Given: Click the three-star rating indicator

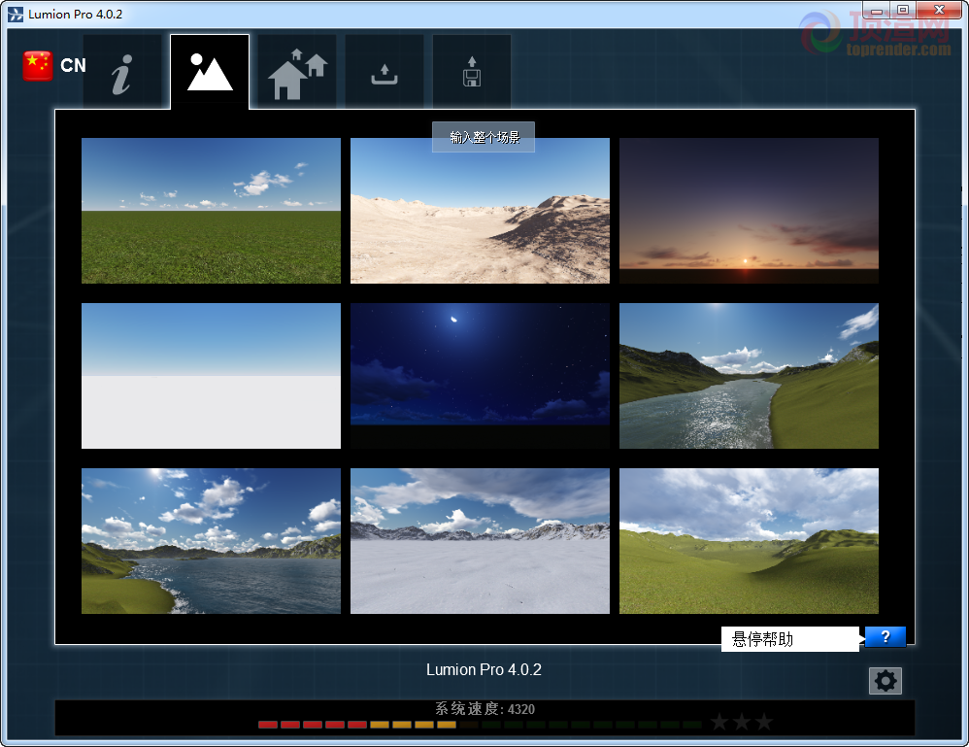Looking at the screenshot, I should (742, 722).
